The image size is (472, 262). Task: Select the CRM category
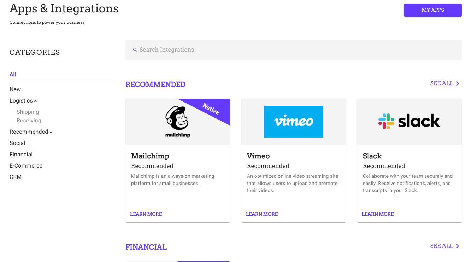click(x=16, y=177)
